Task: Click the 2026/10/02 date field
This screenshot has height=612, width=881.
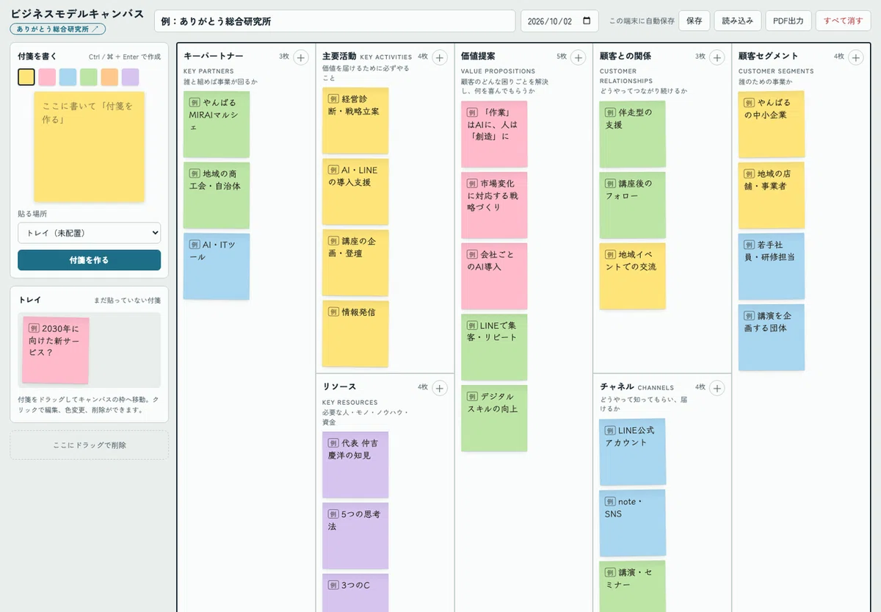Action: pyautogui.click(x=560, y=21)
